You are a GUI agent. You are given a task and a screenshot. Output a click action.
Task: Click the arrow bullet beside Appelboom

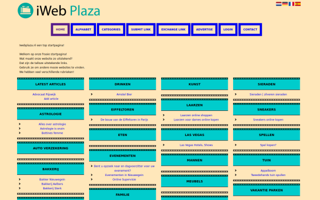[236, 171]
